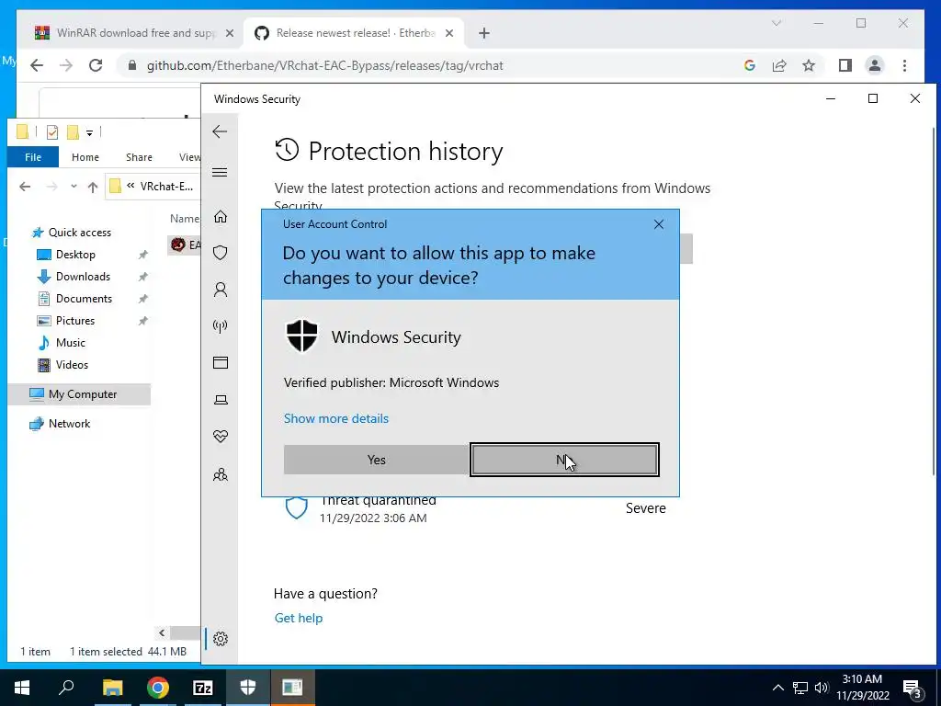Open Downloads in Quick access

click(83, 277)
